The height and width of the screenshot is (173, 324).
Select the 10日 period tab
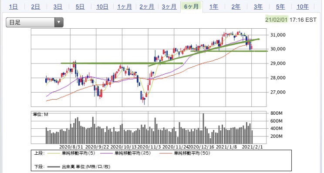pos(102,7)
